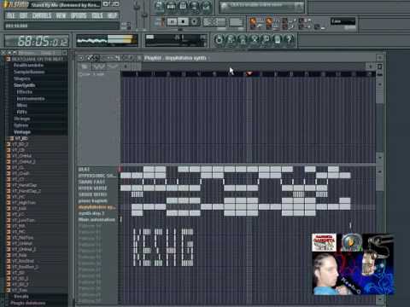Expand the Vintage folder in browser

point(22,132)
